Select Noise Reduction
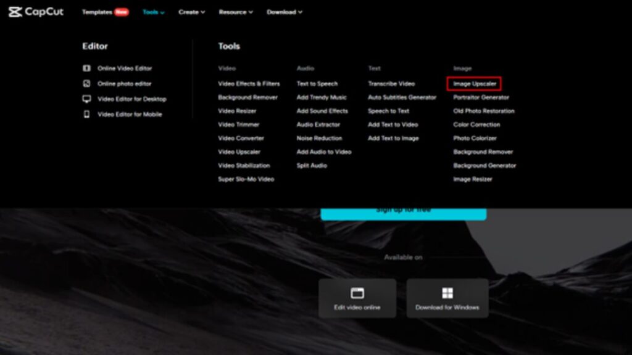Viewport: 632px width, 355px height. point(319,138)
